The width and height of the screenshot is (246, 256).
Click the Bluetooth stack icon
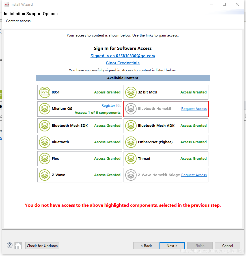point(45,142)
